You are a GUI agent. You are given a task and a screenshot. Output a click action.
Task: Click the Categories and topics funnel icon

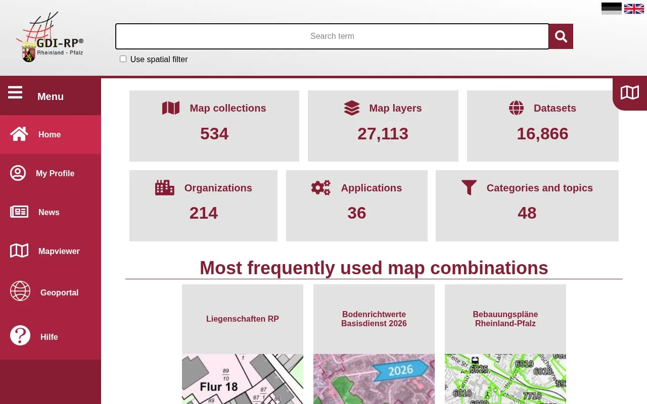[469, 188]
